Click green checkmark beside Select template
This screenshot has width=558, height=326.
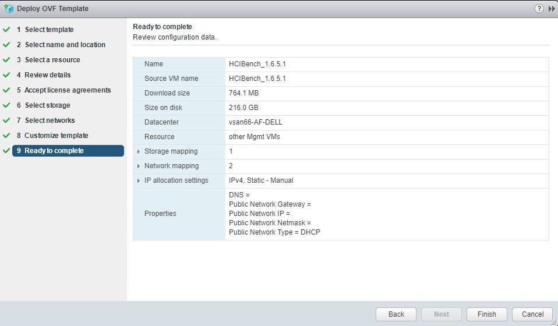7,30
